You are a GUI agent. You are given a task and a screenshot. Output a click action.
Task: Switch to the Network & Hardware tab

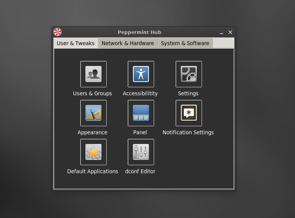click(128, 43)
